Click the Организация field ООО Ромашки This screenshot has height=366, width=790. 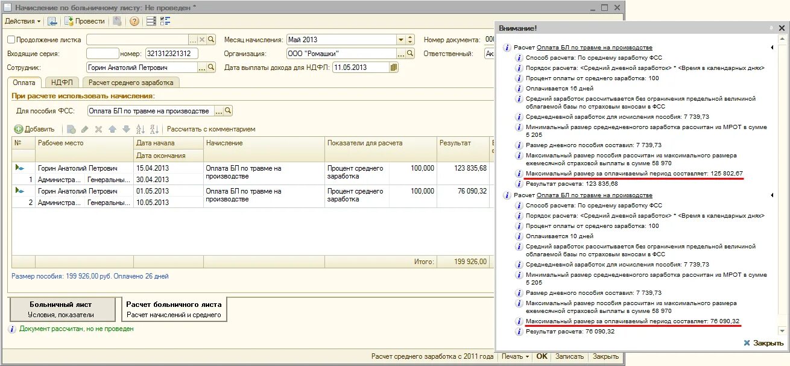[341, 54]
